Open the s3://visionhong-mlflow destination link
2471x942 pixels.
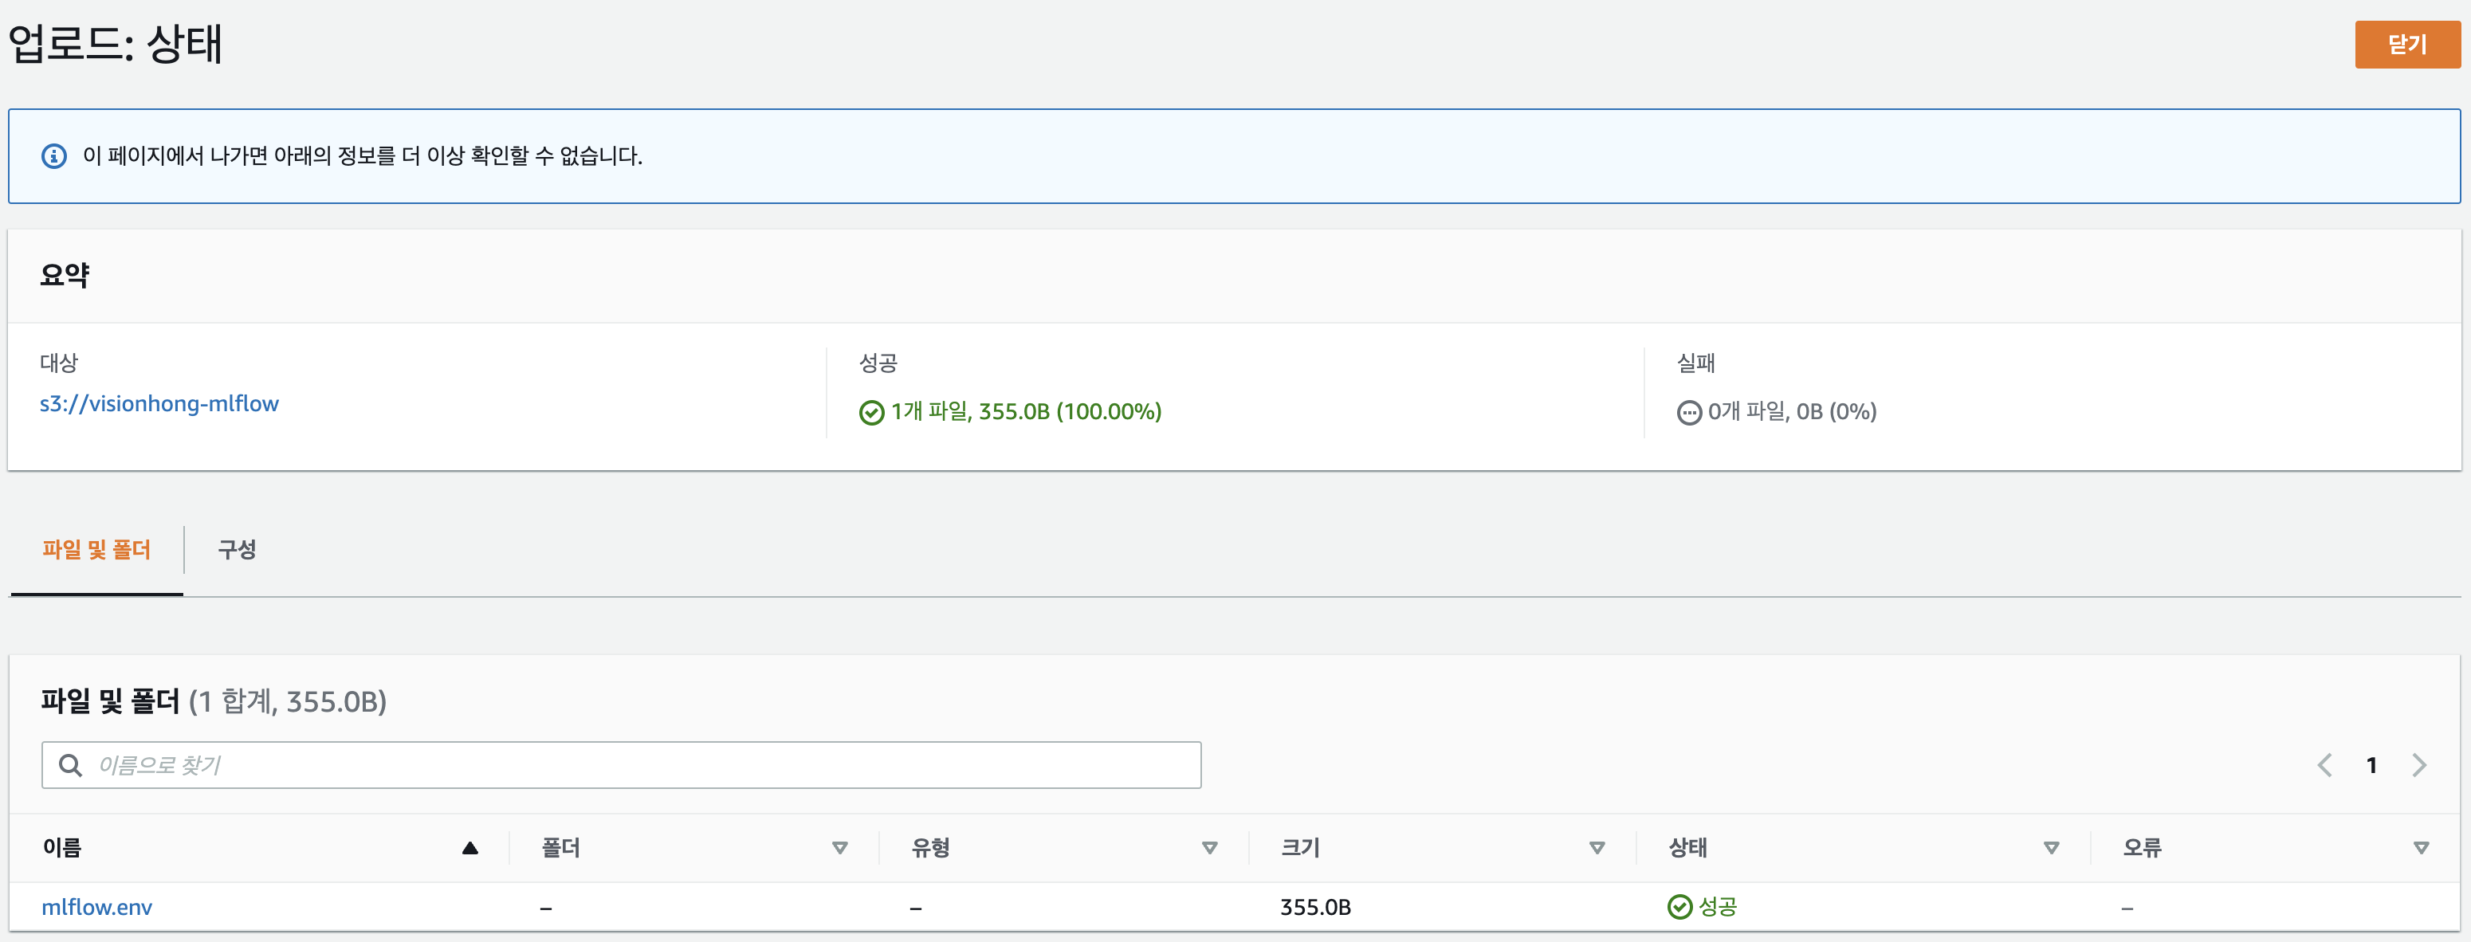click(x=159, y=404)
